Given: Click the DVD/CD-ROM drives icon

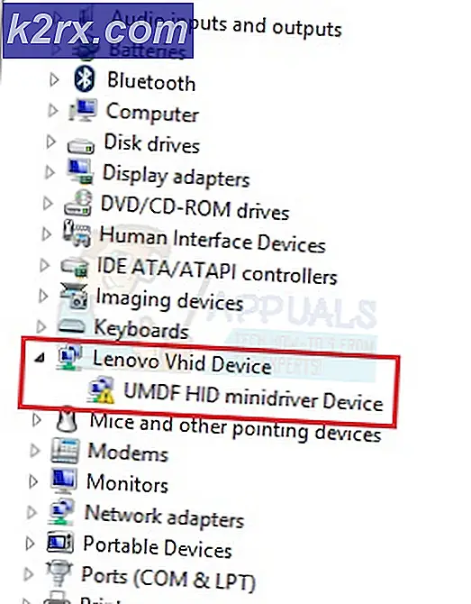Looking at the screenshot, I should click(78, 203).
